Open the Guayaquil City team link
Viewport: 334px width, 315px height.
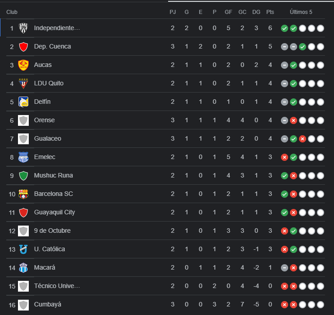[54, 212]
